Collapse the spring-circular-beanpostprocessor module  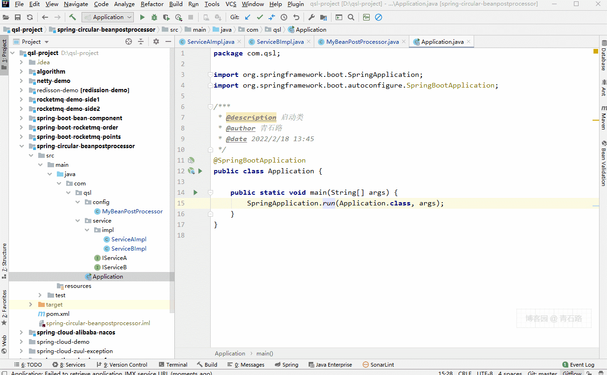[x=21, y=146]
